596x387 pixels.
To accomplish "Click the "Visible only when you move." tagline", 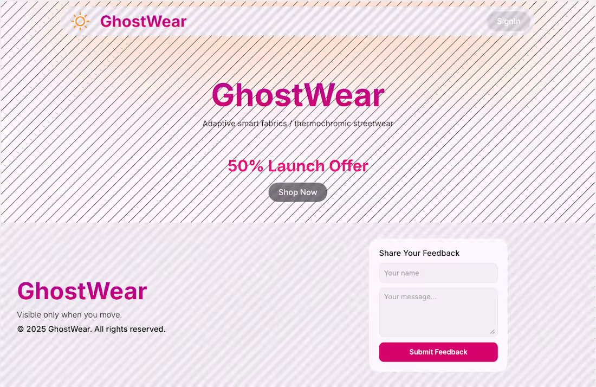I will [69, 315].
